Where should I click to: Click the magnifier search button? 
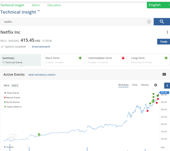pos(162,22)
